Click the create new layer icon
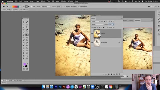This screenshot has height=90, width=160. [x=117, y=74]
